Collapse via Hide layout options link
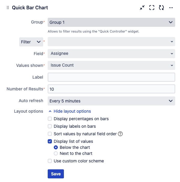 pyautogui.click(x=72, y=111)
